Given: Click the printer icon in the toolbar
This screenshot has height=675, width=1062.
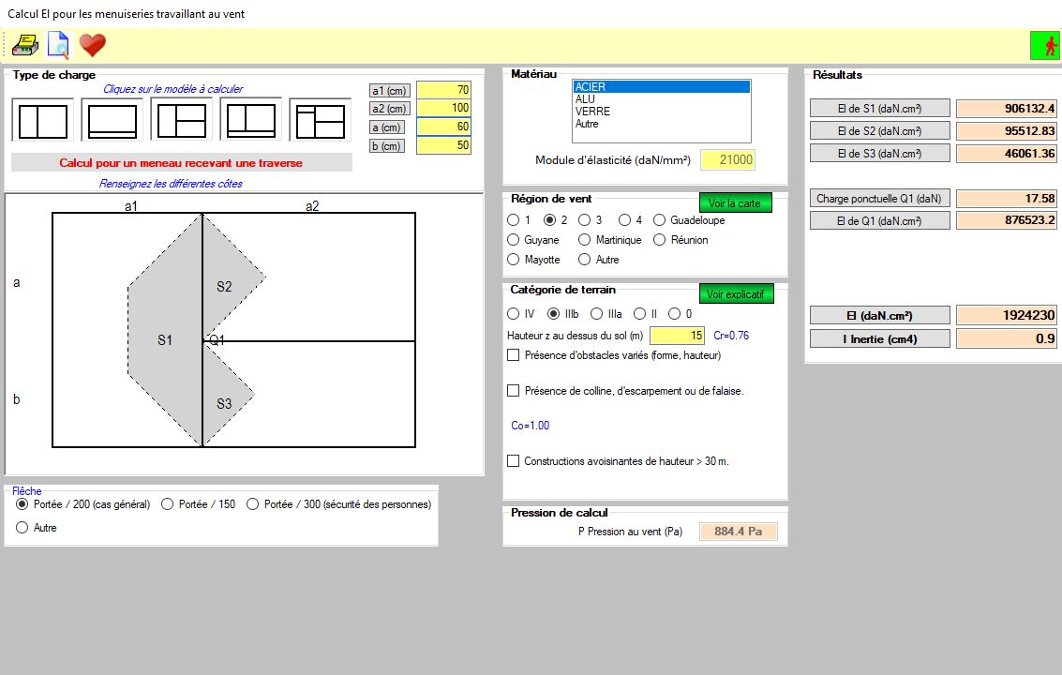Looking at the screenshot, I should pos(25,44).
